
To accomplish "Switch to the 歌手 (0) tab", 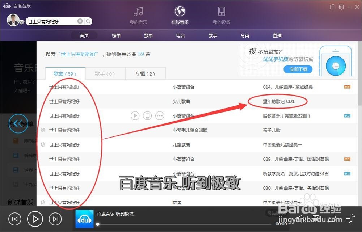I will coord(105,73).
